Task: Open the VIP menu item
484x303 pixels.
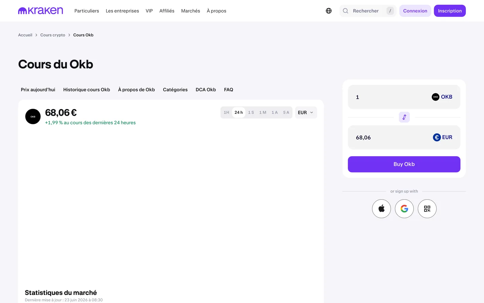Action: (149, 11)
